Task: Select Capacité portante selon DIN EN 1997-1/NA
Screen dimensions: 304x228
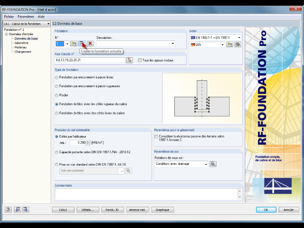Action: [x=57, y=152]
